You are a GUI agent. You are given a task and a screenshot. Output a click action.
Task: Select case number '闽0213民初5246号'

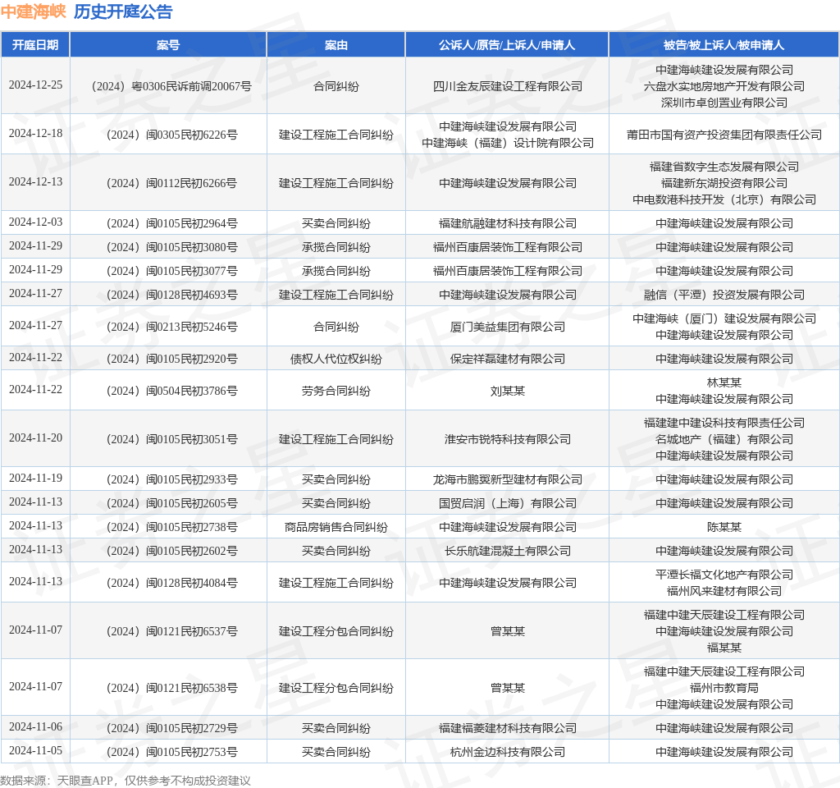point(191,327)
